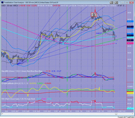The image size is (135, 118).
Task: Minimize the Chart Analysis window
Action: [x=123, y=3]
